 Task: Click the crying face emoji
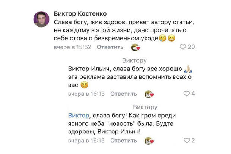(x=162, y=38)
